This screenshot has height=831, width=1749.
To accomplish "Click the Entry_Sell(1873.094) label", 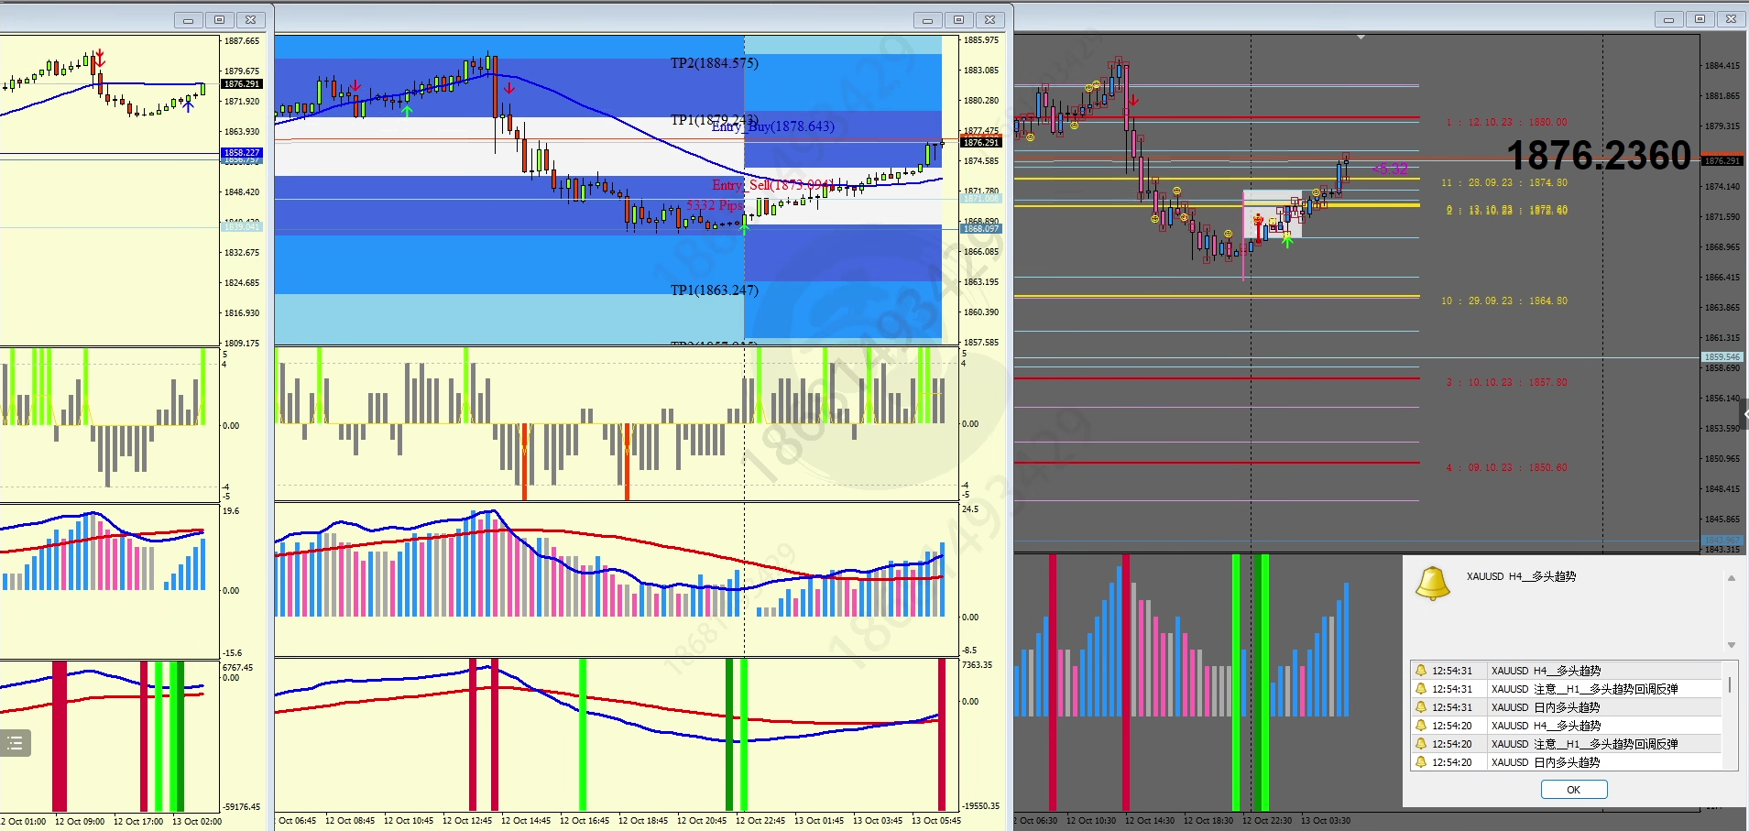I will [x=773, y=185].
